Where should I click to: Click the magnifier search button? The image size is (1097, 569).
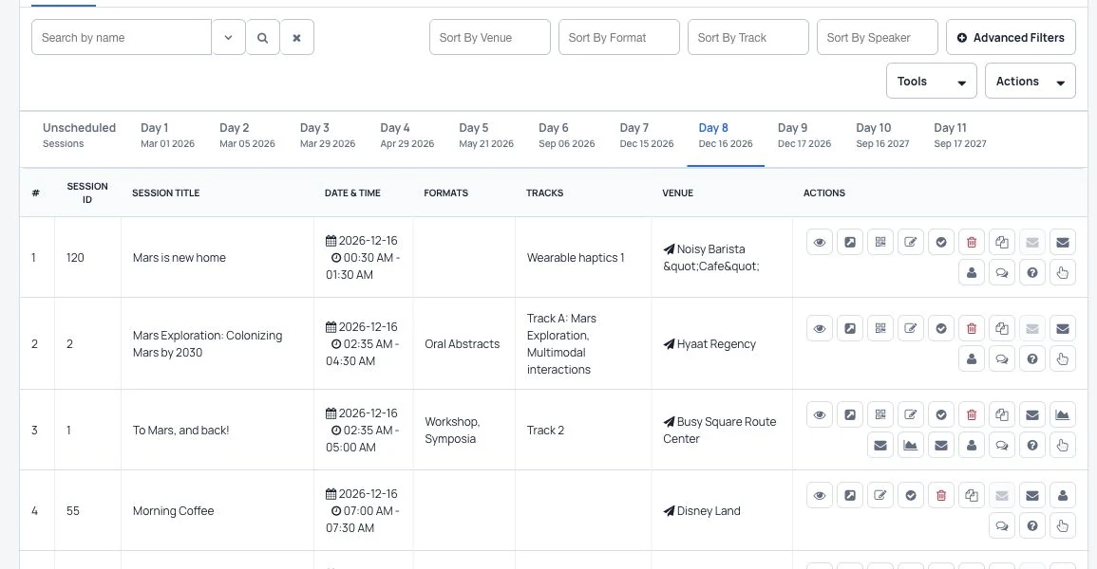pos(262,38)
